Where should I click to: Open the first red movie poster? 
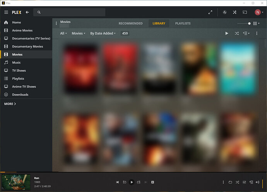click(81, 69)
